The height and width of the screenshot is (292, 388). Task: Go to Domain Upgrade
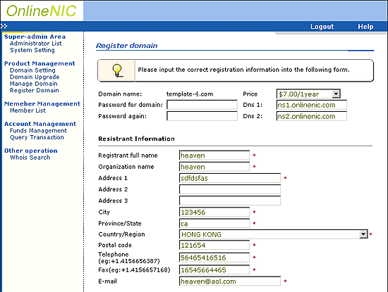click(35, 77)
